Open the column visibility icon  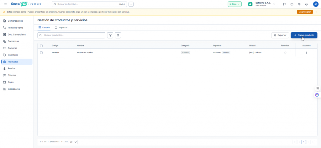tap(118, 35)
